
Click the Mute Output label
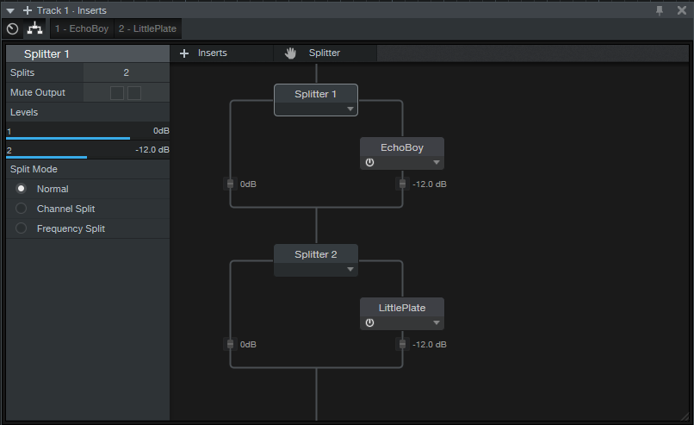[x=38, y=92]
